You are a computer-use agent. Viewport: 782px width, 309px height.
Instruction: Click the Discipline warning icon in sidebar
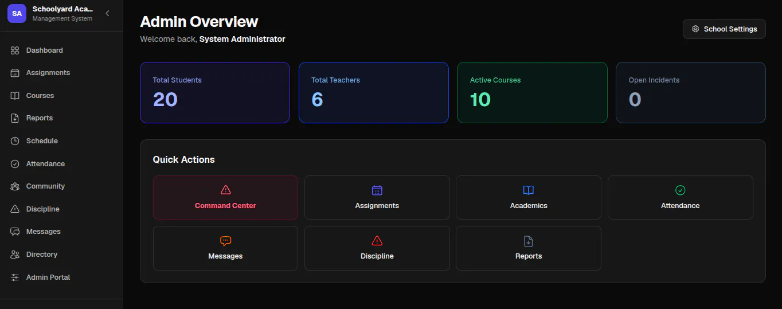[x=15, y=209]
